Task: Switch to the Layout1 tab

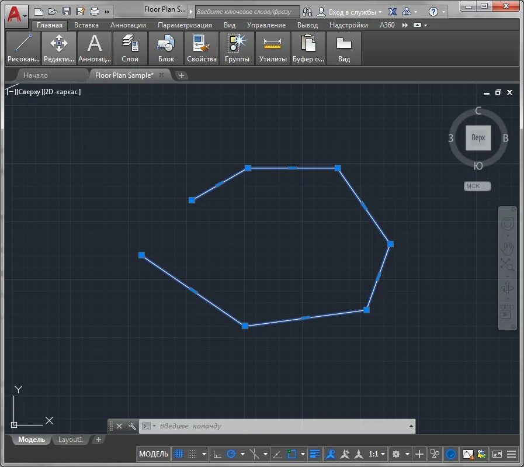Action: pos(70,440)
